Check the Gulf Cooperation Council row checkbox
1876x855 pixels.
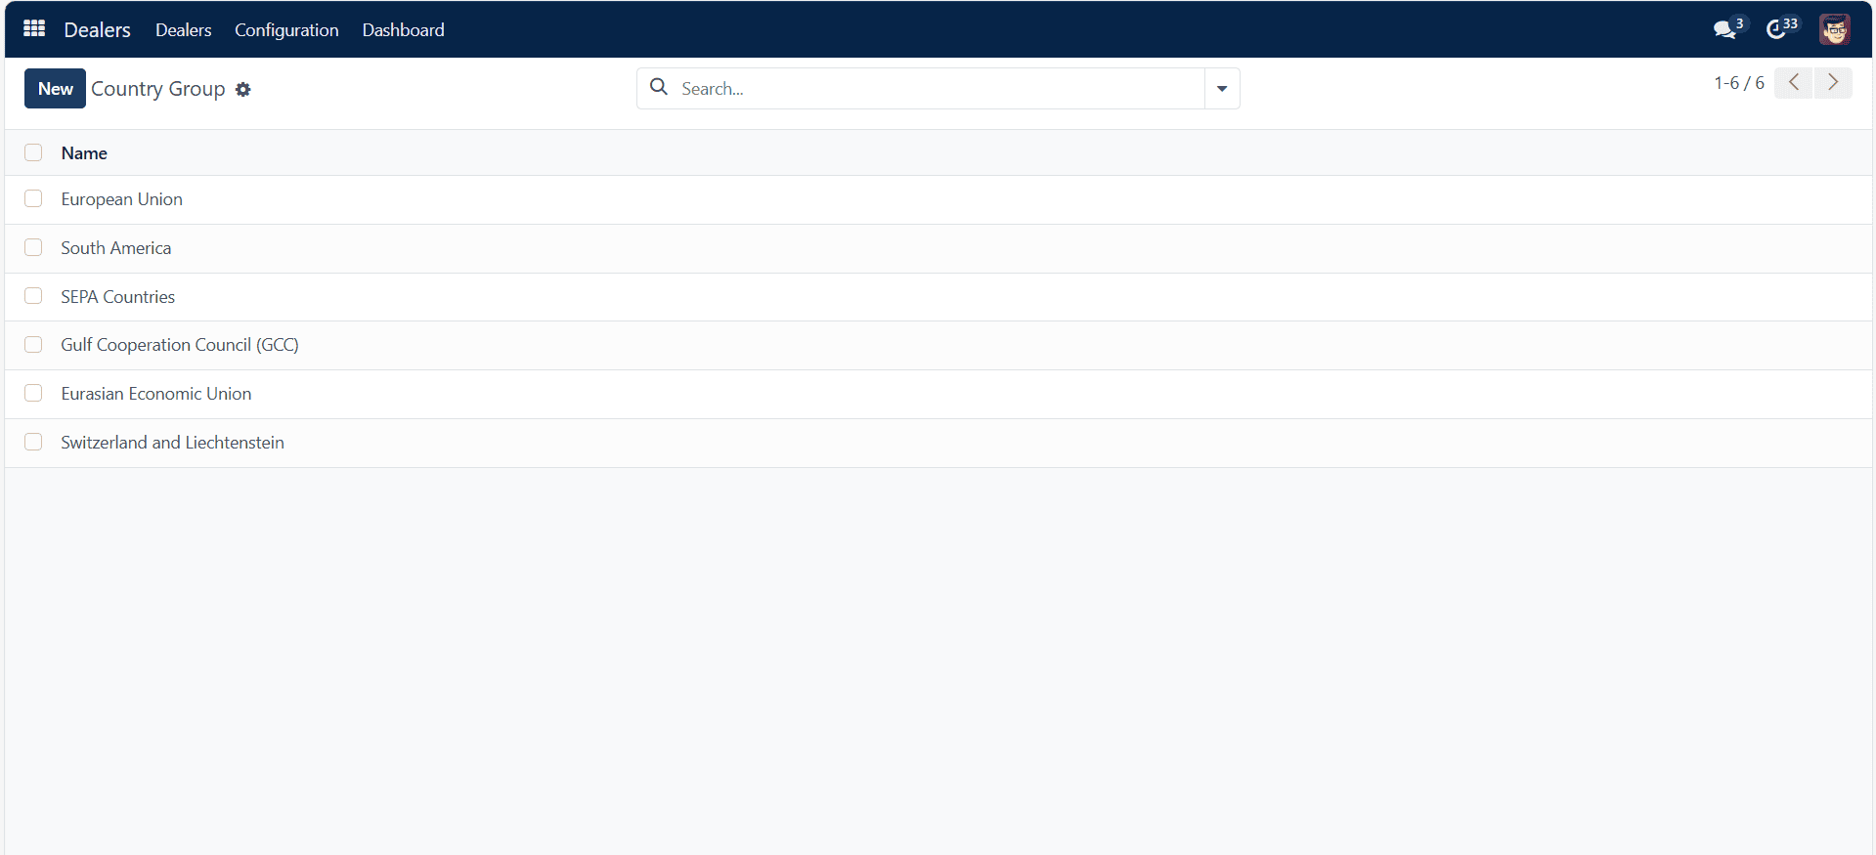pos(33,344)
